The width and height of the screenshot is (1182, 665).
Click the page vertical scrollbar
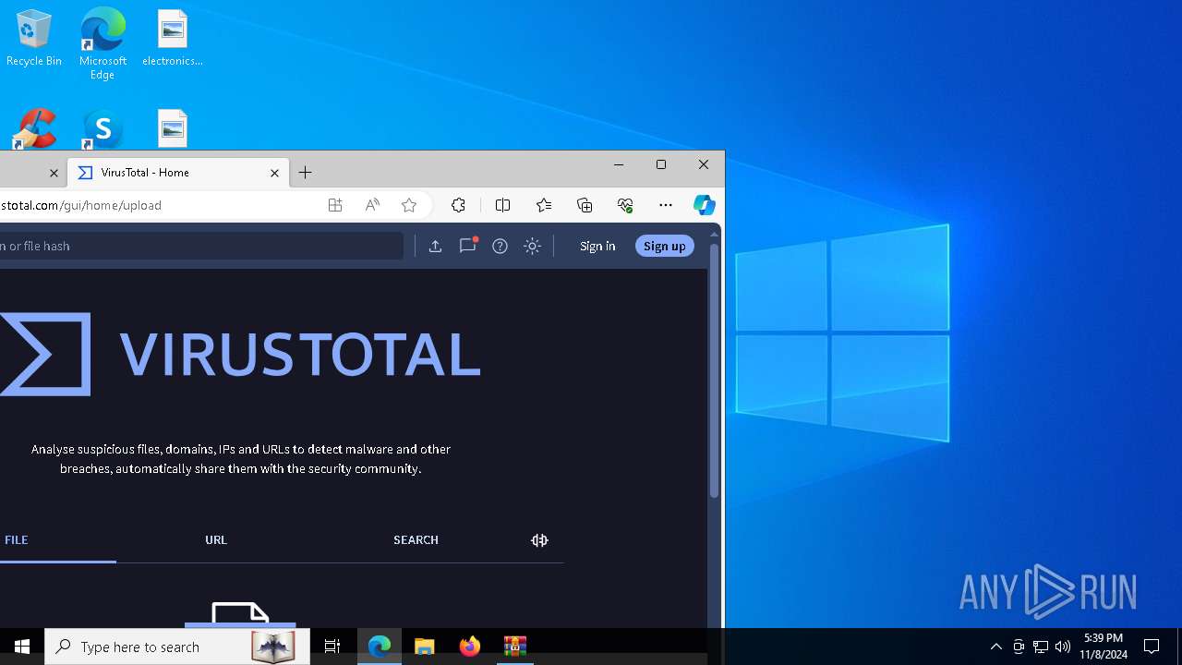[x=714, y=369]
